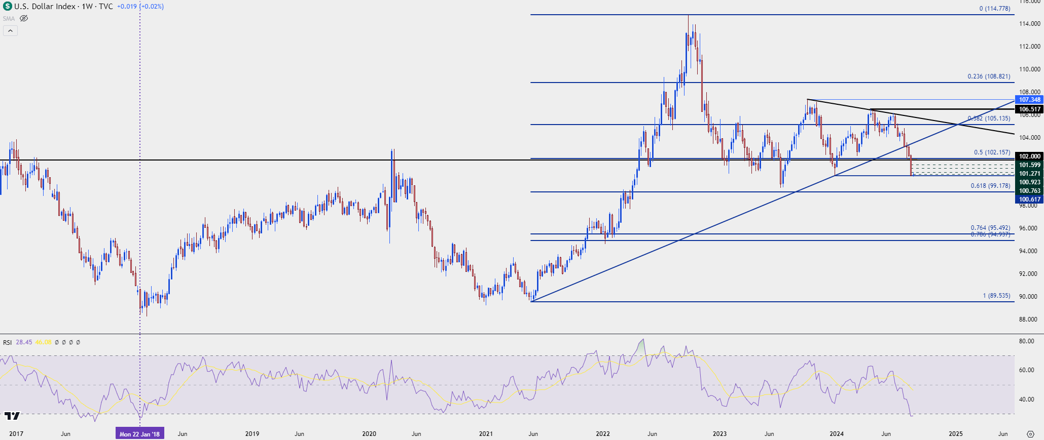
Task: Click the SMA indicator label
Action: coord(9,18)
